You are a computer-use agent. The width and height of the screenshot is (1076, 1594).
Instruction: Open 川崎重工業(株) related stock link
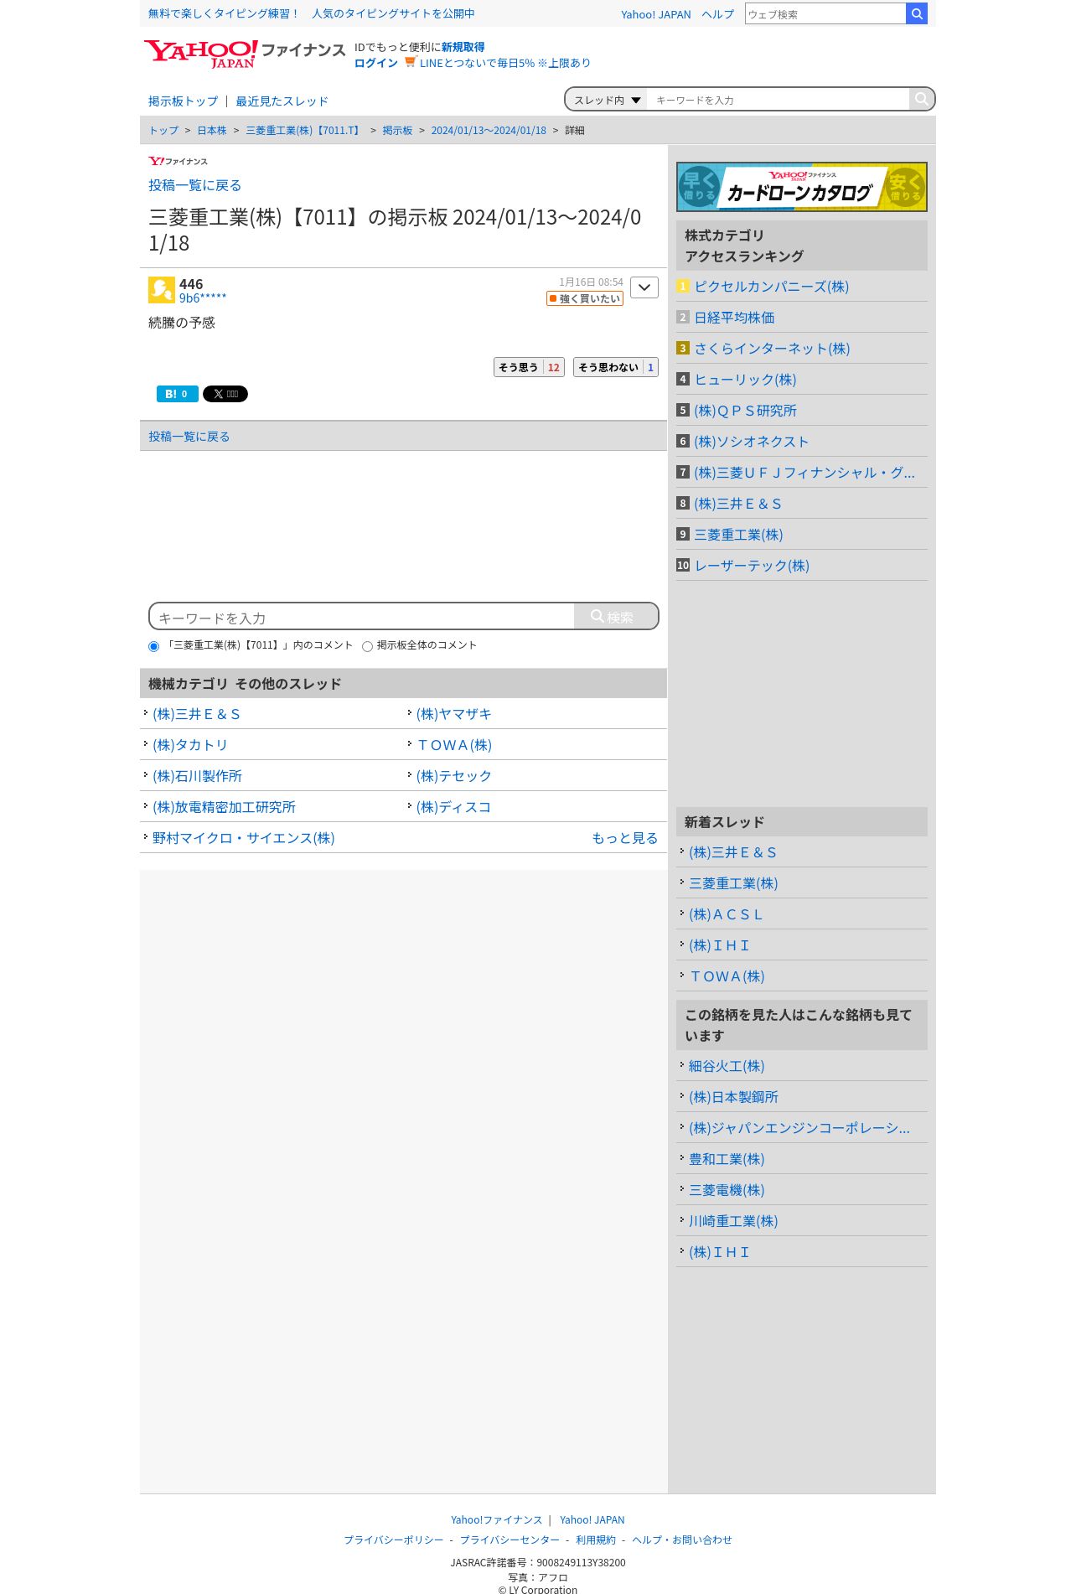pos(733,1221)
